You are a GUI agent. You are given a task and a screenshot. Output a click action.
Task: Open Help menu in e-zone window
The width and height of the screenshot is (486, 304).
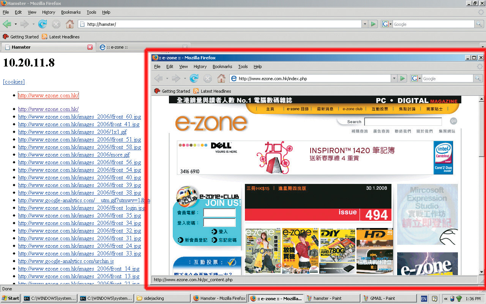click(258, 66)
